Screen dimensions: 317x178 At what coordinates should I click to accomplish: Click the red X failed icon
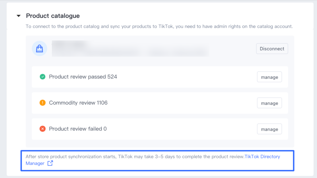tap(43, 129)
